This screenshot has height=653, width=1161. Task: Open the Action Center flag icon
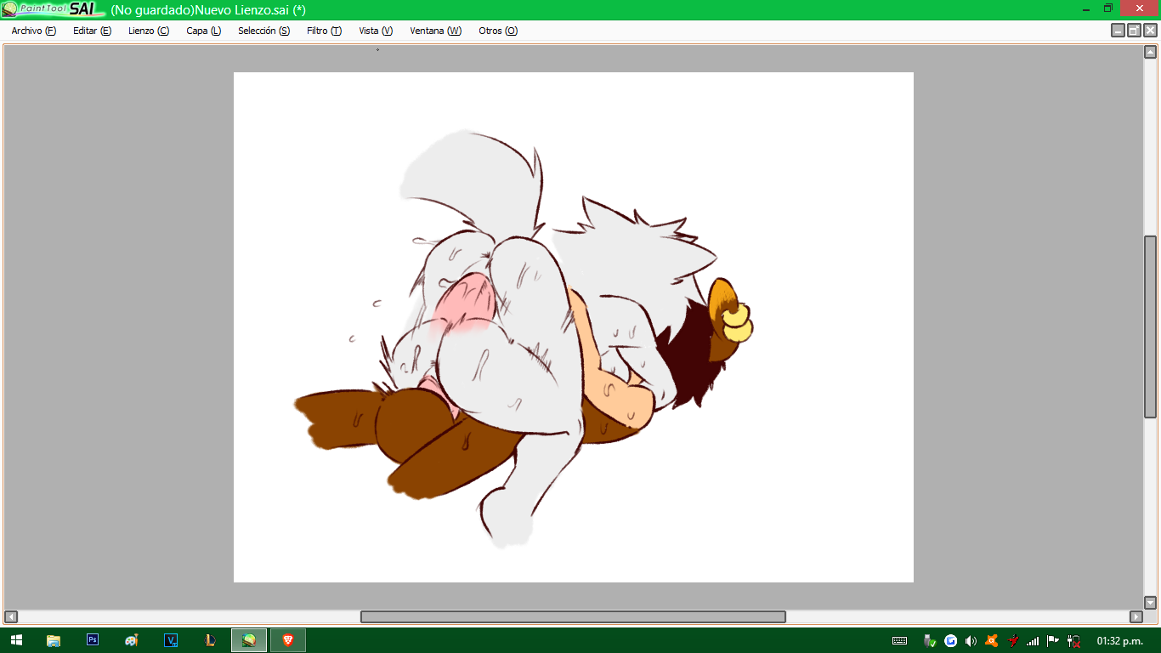click(1053, 640)
